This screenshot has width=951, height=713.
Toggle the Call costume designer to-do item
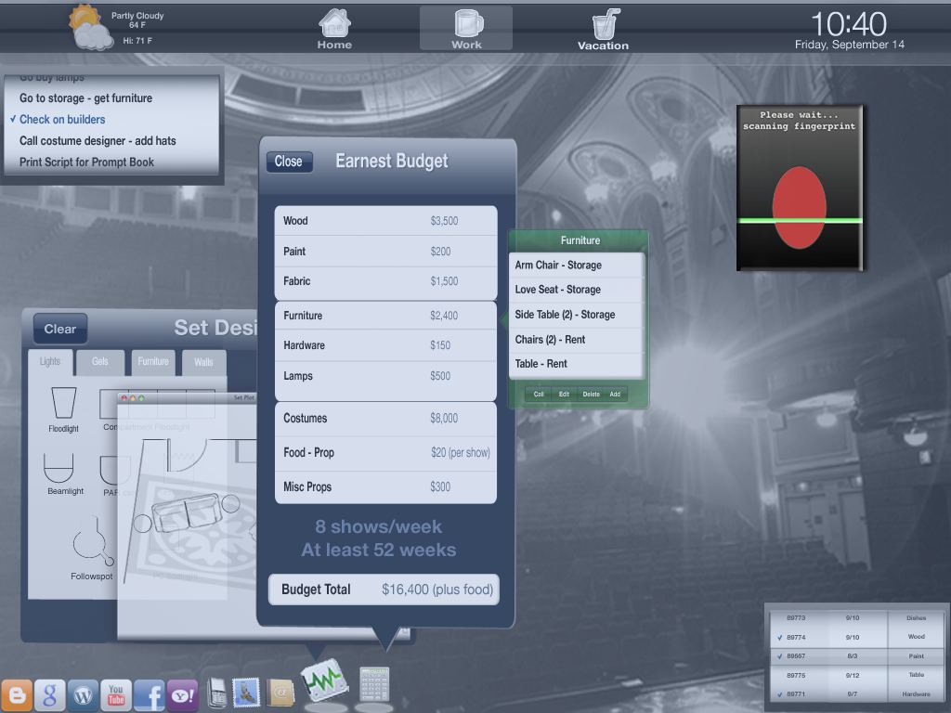point(98,141)
